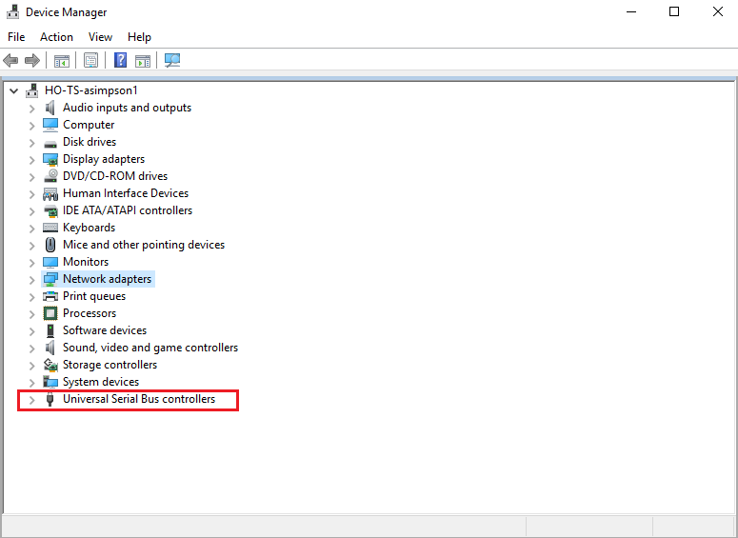Click the blue Help toolbar icon
This screenshot has height=538, width=738.
tap(121, 60)
